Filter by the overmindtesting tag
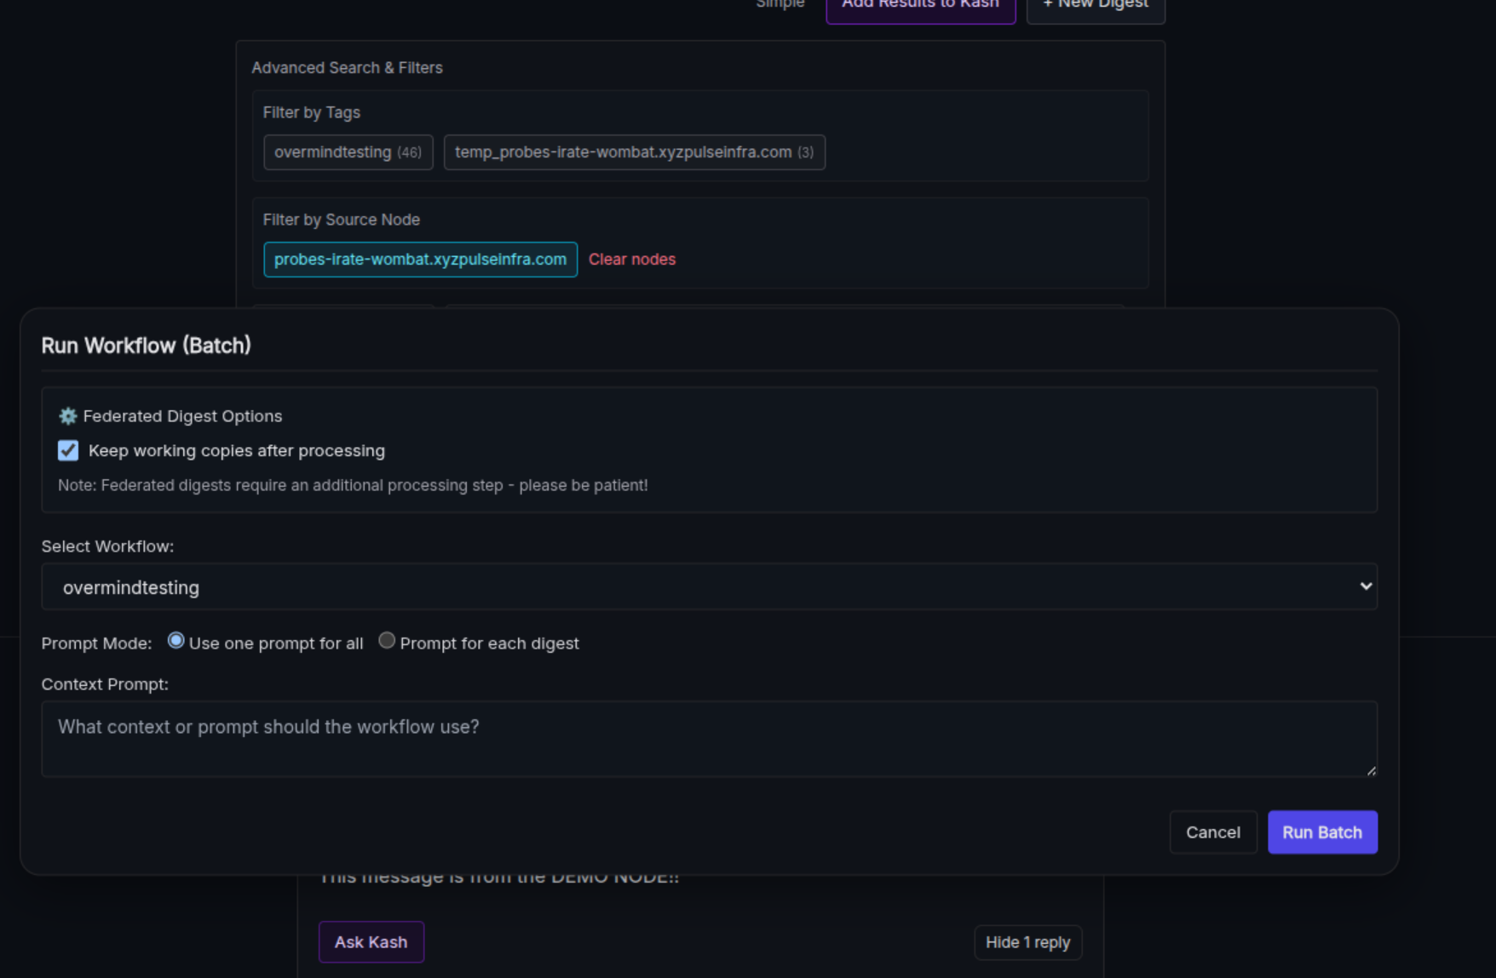The height and width of the screenshot is (978, 1496). click(348, 152)
